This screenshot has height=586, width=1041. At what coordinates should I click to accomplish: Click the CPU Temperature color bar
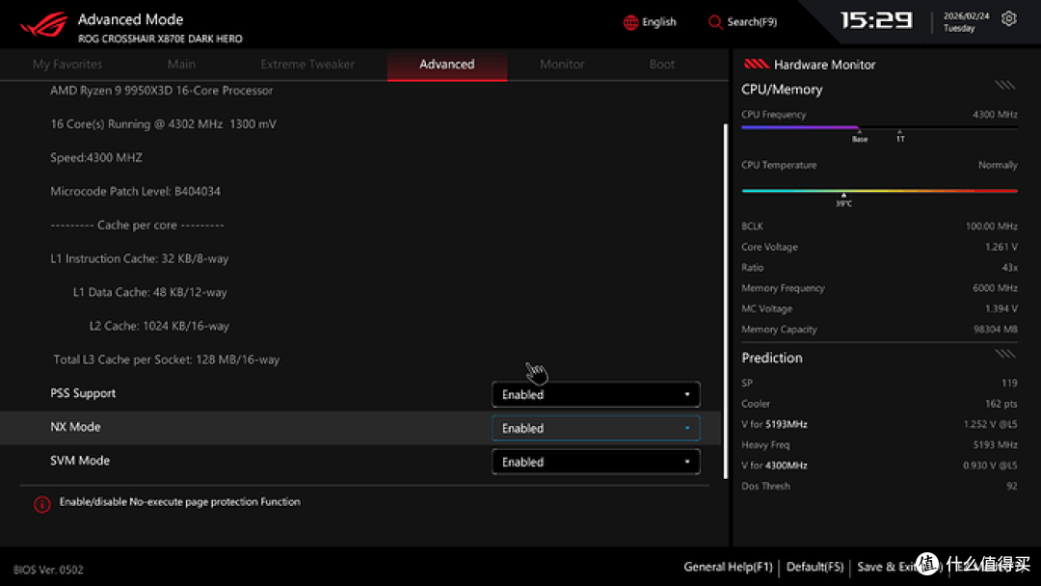coord(879,191)
